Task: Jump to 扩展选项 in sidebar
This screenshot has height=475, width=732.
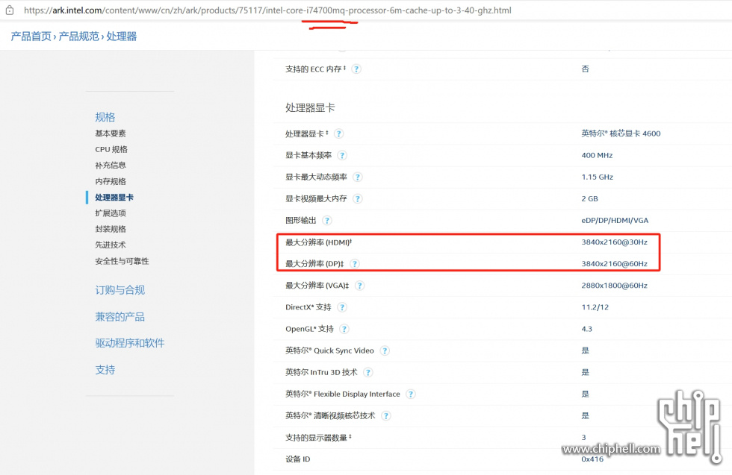Action: click(x=111, y=213)
